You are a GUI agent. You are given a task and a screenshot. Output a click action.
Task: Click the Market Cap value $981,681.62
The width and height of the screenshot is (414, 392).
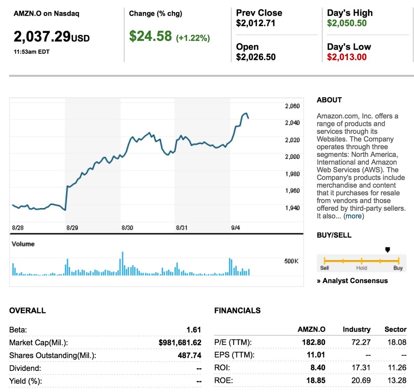click(x=180, y=343)
